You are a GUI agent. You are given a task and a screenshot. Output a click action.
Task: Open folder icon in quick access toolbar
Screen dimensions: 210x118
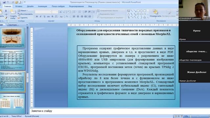click(x=16, y=2)
